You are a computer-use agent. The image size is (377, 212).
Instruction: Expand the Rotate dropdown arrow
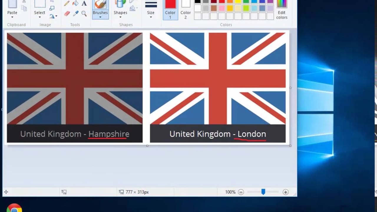(x=56, y=16)
